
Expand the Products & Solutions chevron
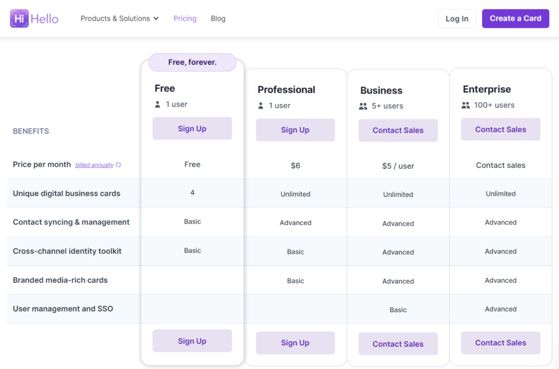(x=156, y=19)
